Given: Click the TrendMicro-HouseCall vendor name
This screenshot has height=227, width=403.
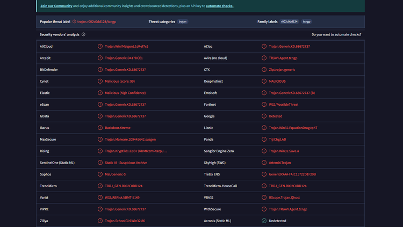Looking at the screenshot, I should click(220, 186).
